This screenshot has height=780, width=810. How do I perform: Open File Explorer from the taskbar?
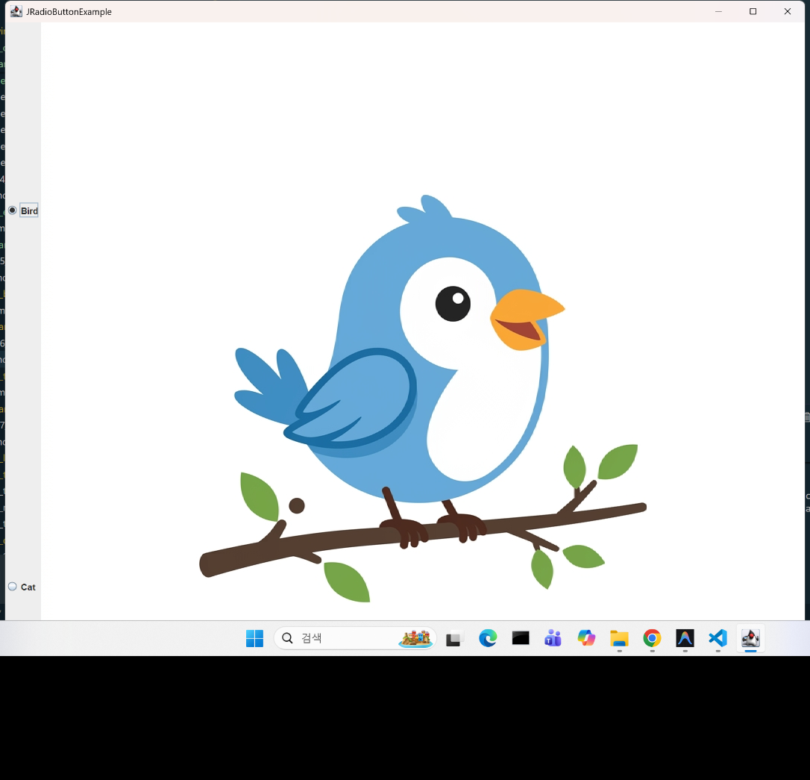coord(619,638)
